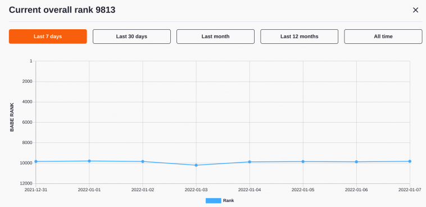Toggle Rank series via legend label
Image resolution: width=426 pixels, height=207 pixels.
point(229,201)
